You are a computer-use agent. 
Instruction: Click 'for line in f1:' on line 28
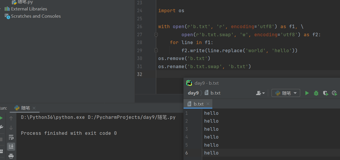pos(192,43)
